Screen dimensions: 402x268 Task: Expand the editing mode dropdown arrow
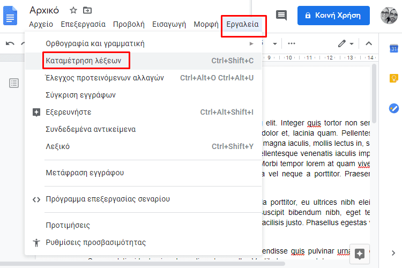point(352,44)
